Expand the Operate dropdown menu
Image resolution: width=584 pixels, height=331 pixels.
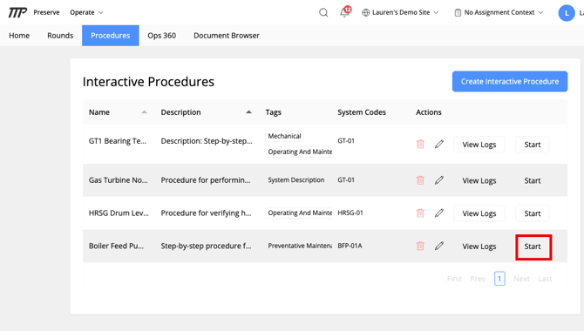pos(86,12)
